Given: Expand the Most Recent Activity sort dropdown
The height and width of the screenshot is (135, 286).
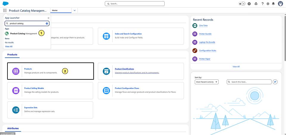Looking at the screenshot, I should (207, 82).
